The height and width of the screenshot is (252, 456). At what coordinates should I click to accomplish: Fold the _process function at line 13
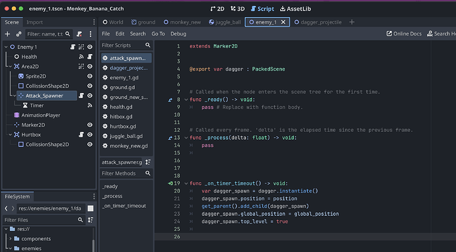click(186, 138)
